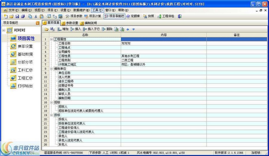The width and height of the screenshot is (269, 156).
Task: Click the 删除 delete row button
Action: 107,29
